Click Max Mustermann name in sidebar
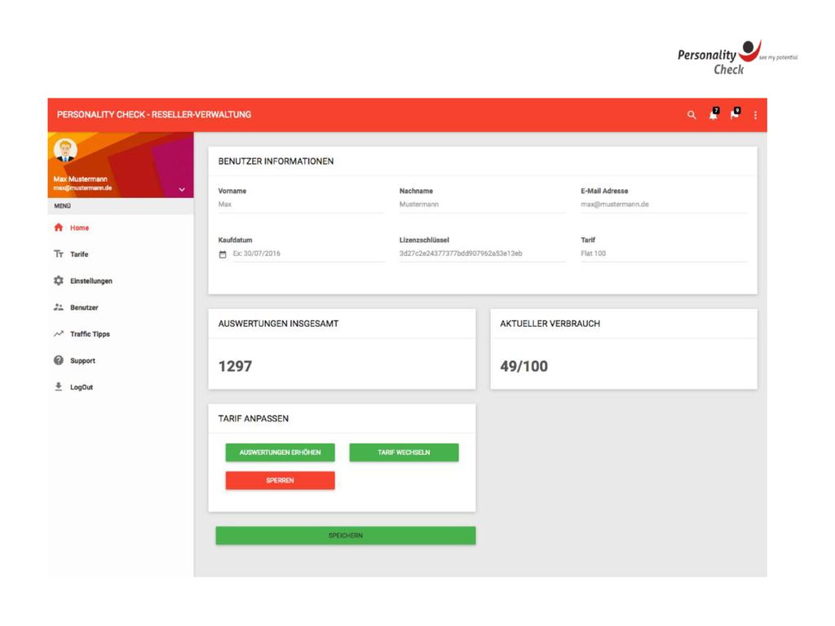The image size is (835, 626). pyautogui.click(x=81, y=179)
